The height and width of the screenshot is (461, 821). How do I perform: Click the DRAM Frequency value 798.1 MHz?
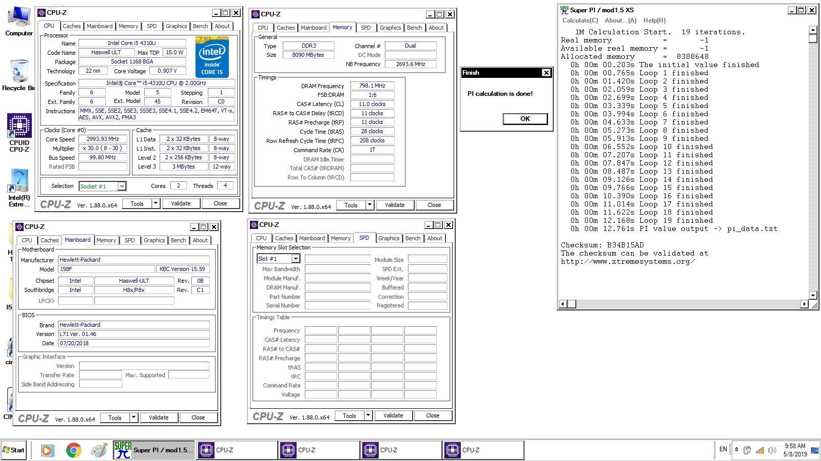coord(372,86)
